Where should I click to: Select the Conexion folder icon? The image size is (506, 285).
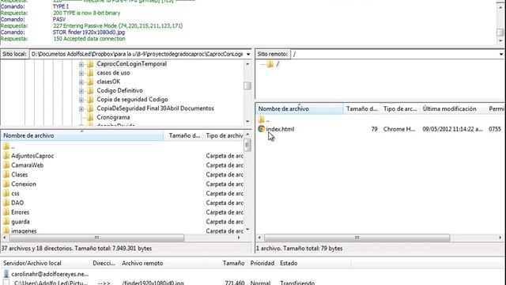point(6,184)
